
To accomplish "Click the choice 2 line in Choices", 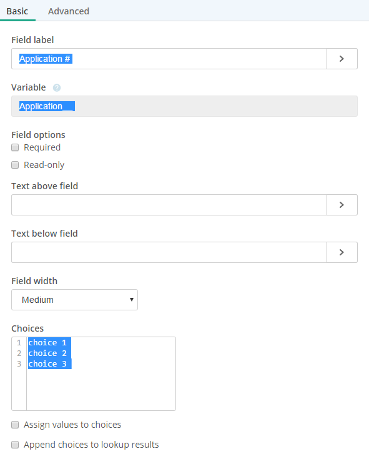I will [47, 353].
